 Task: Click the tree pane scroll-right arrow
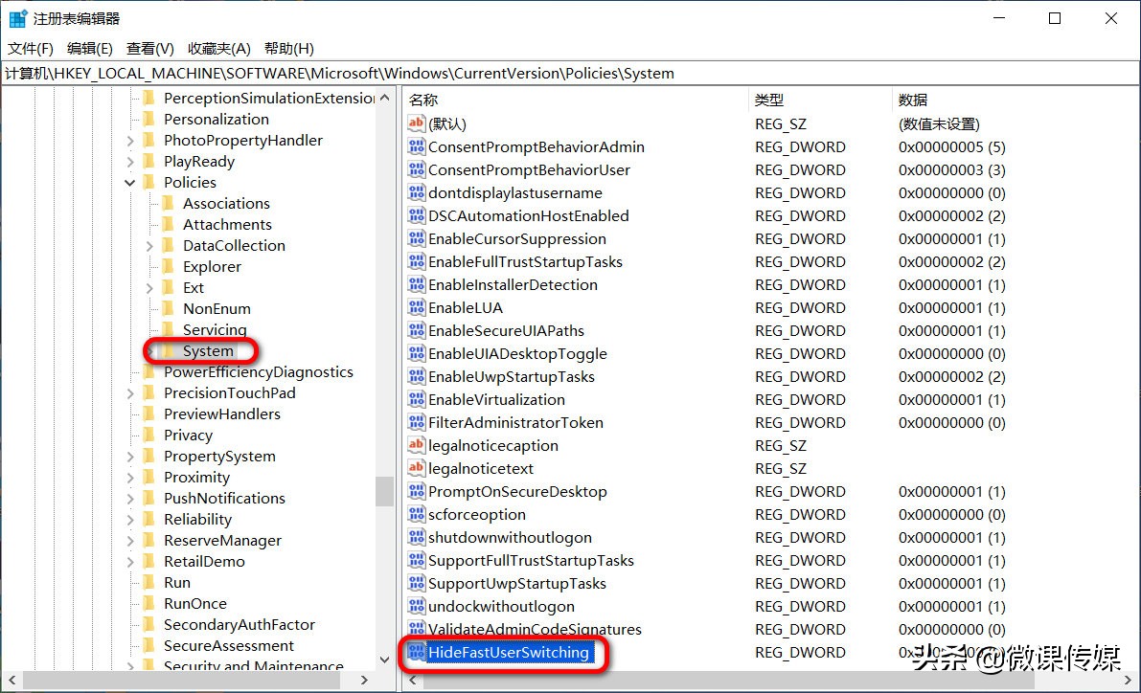pyautogui.click(x=365, y=680)
